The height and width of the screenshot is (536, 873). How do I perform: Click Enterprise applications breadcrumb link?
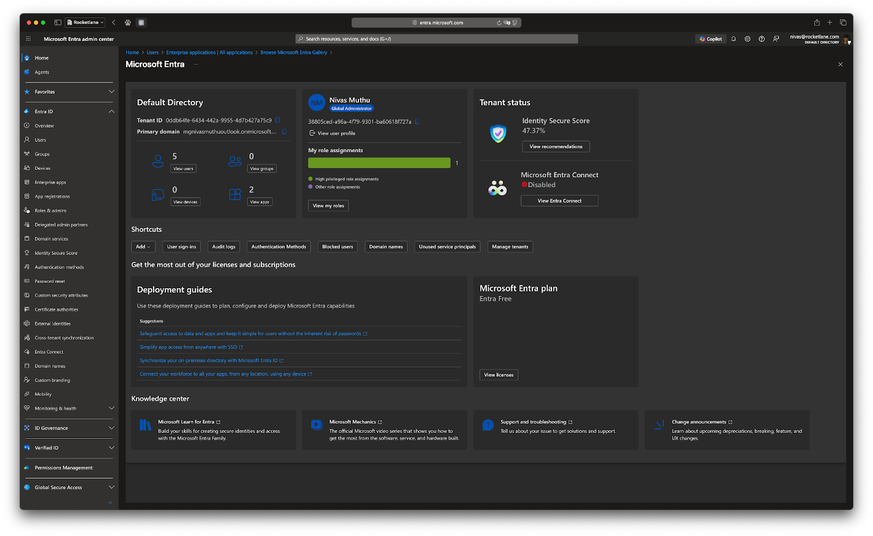(210, 52)
